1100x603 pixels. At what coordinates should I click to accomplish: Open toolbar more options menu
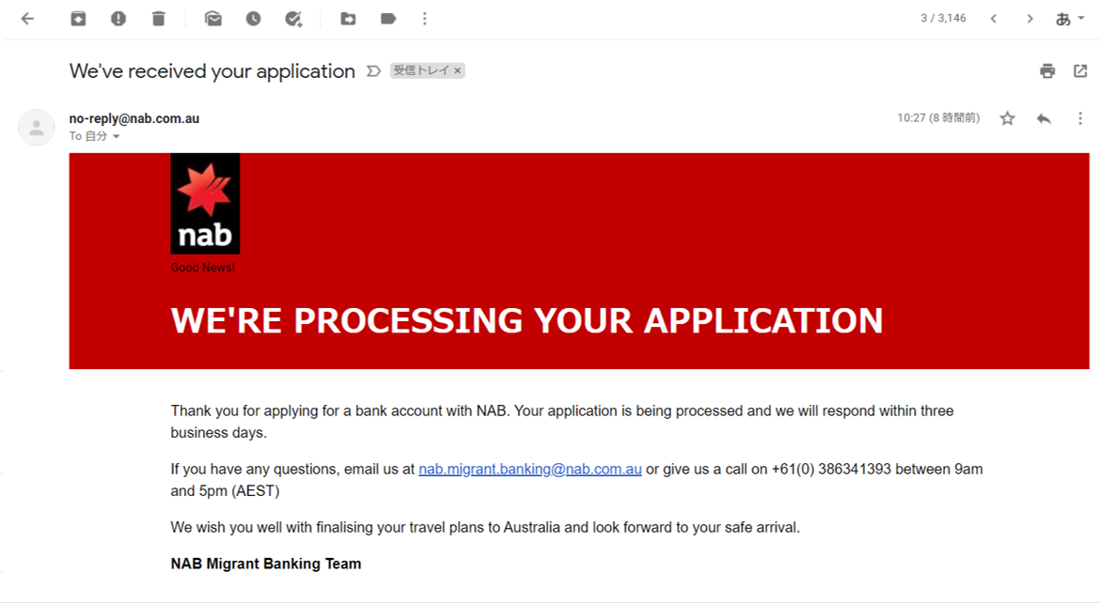[424, 19]
